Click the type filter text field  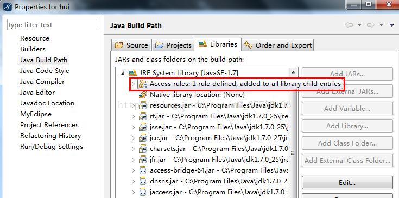click(52, 25)
